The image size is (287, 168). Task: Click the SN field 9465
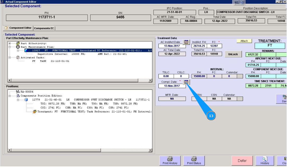[120, 18]
